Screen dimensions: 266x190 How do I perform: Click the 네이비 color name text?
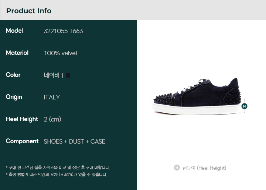click(x=52, y=75)
